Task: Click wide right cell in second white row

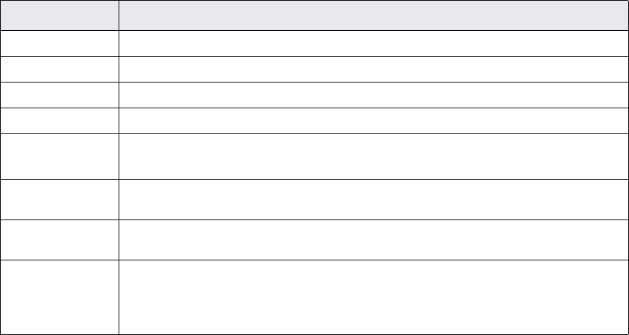Action: coord(371,69)
